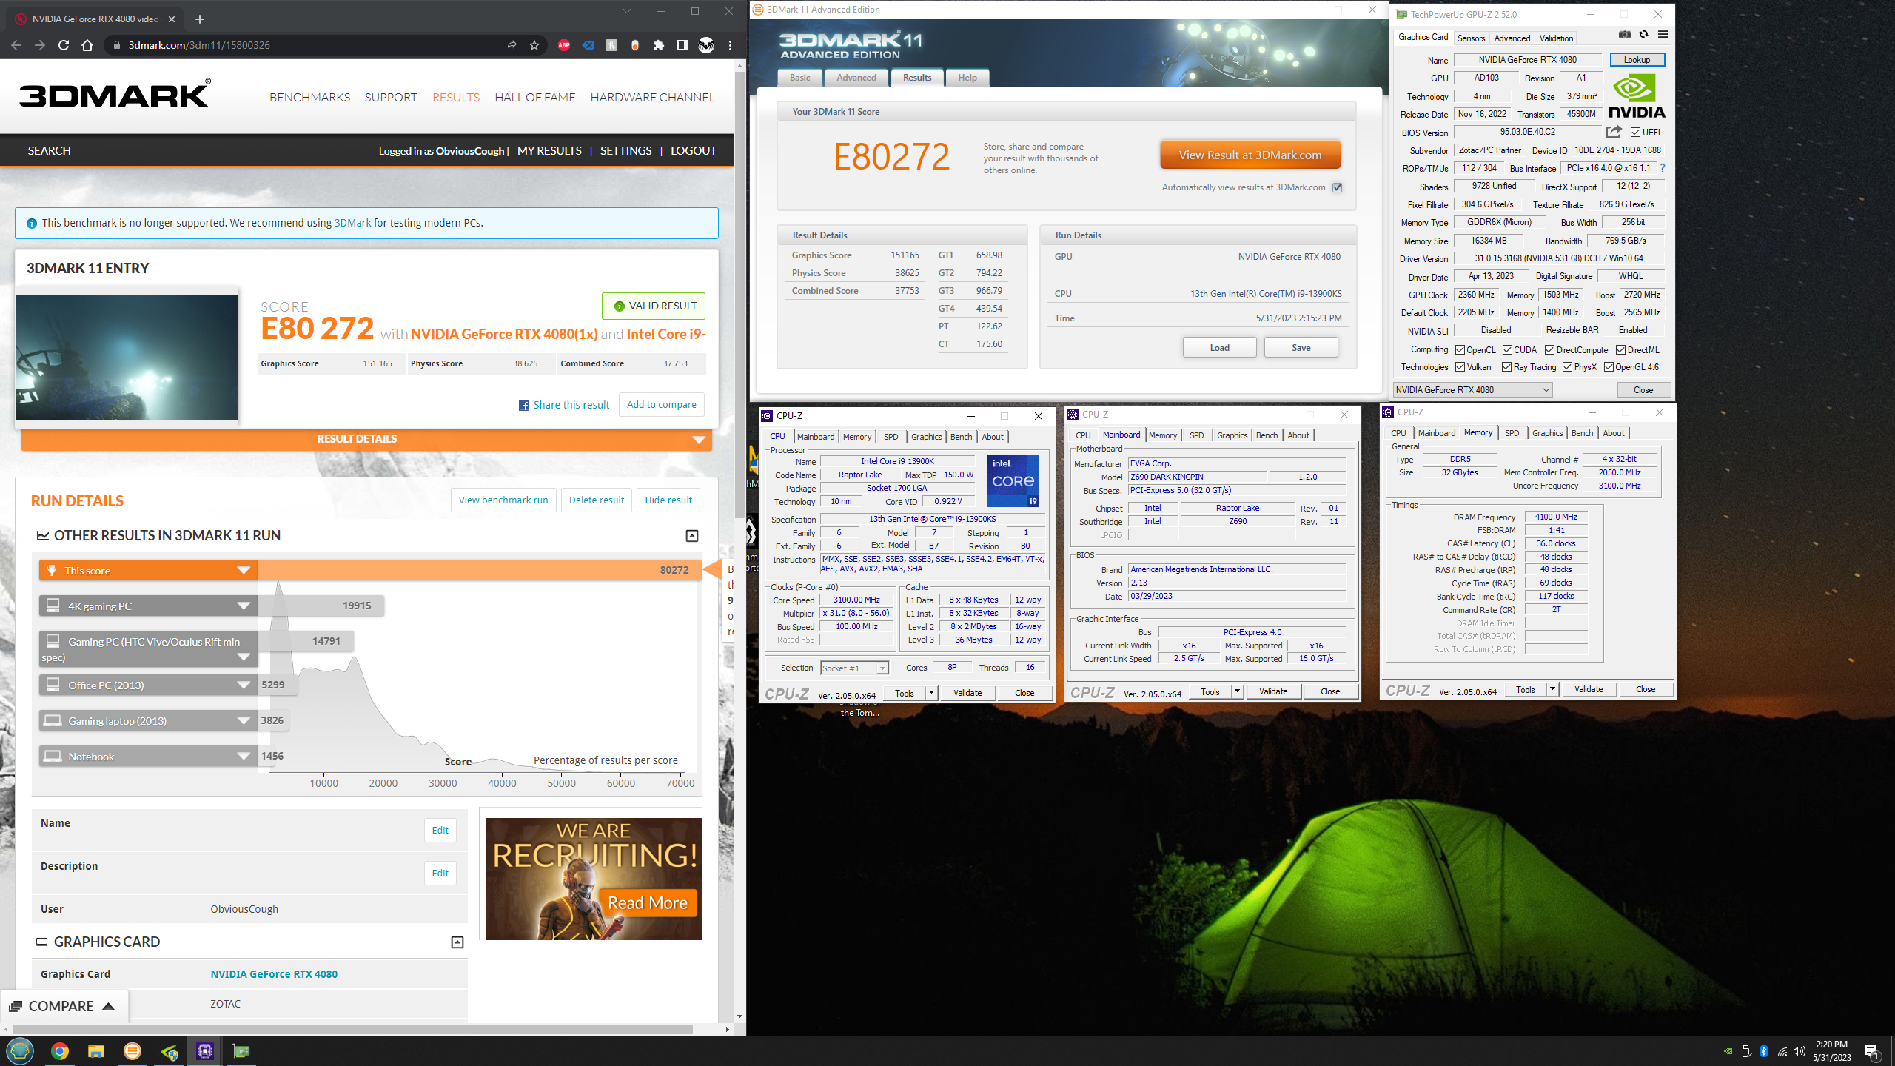Click the Save button in Run Details
1895x1066 pixels.
tap(1301, 348)
